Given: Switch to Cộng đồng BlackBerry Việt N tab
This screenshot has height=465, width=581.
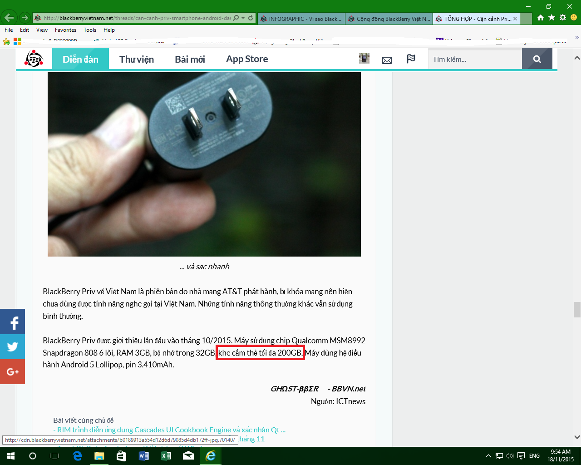Looking at the screenshot, I should pos(389,19).
